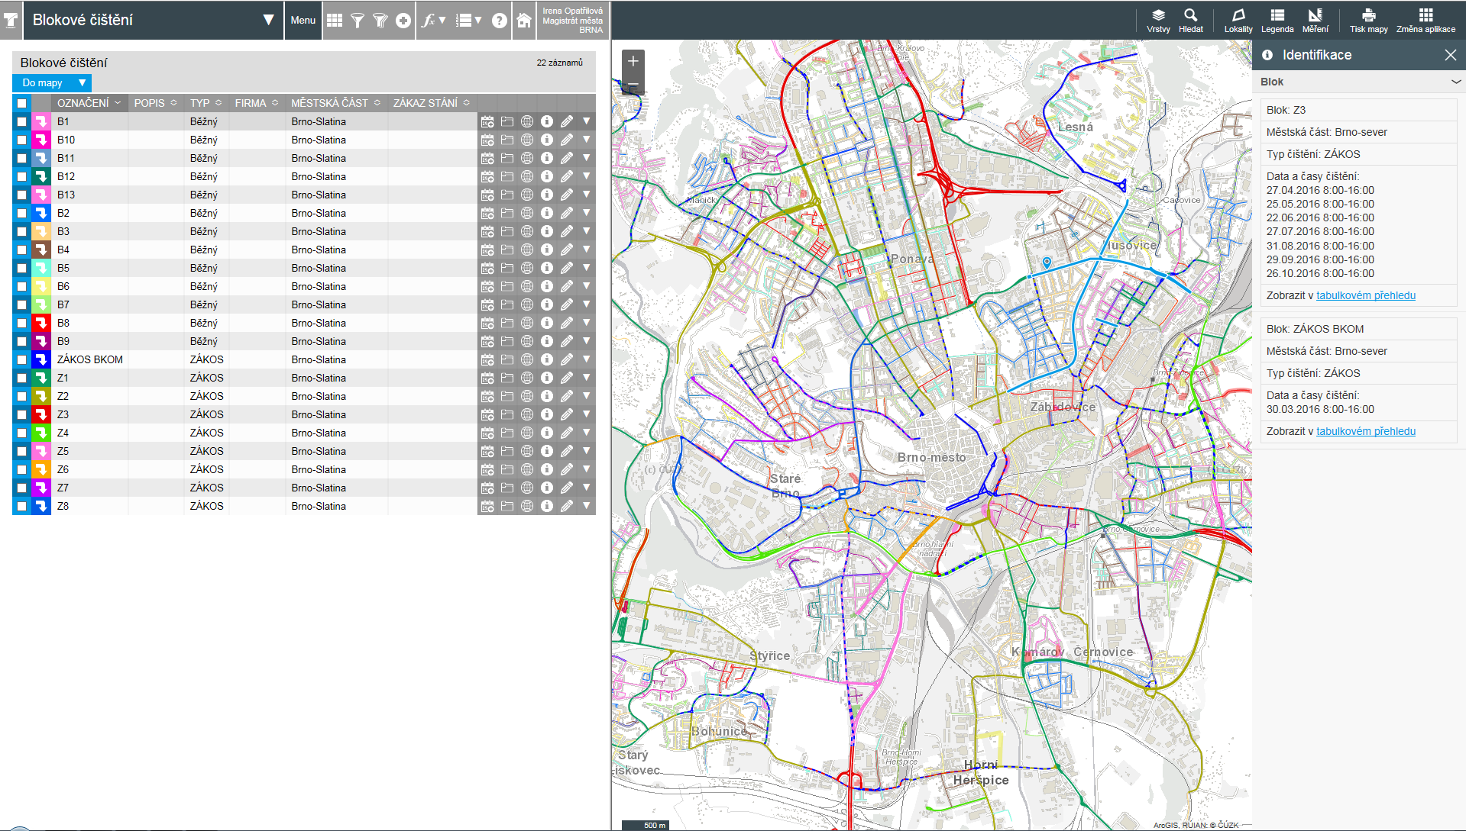Click info icon in row B12

pos(547,176)
